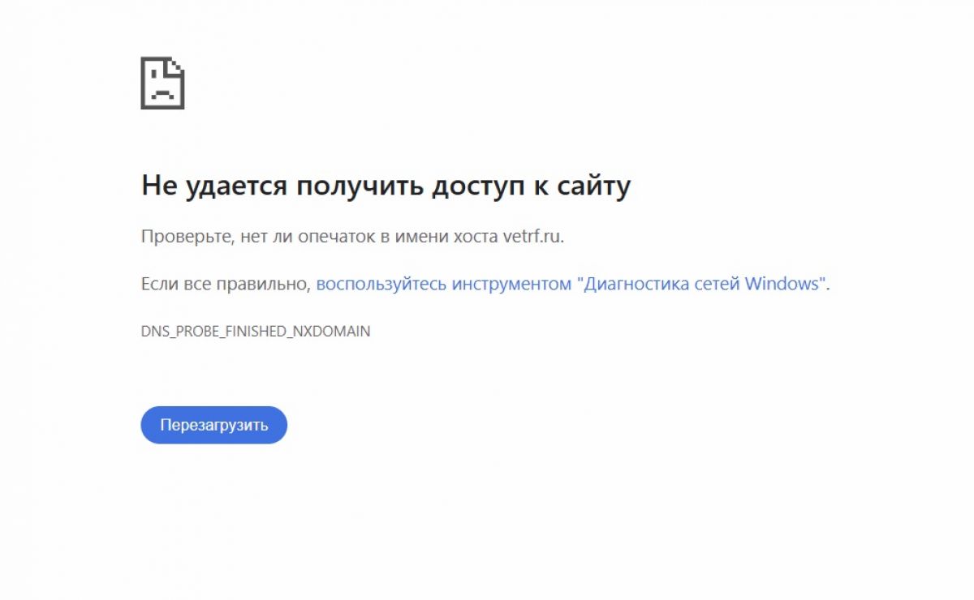Click the text mentioning host vetrf.ru
Screen dimensions: 974x600
click(x=352, y=238)
